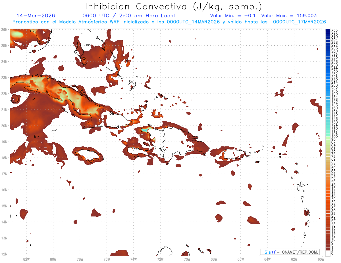
Task: Click the "80W" longitude label
Action: 53,259
